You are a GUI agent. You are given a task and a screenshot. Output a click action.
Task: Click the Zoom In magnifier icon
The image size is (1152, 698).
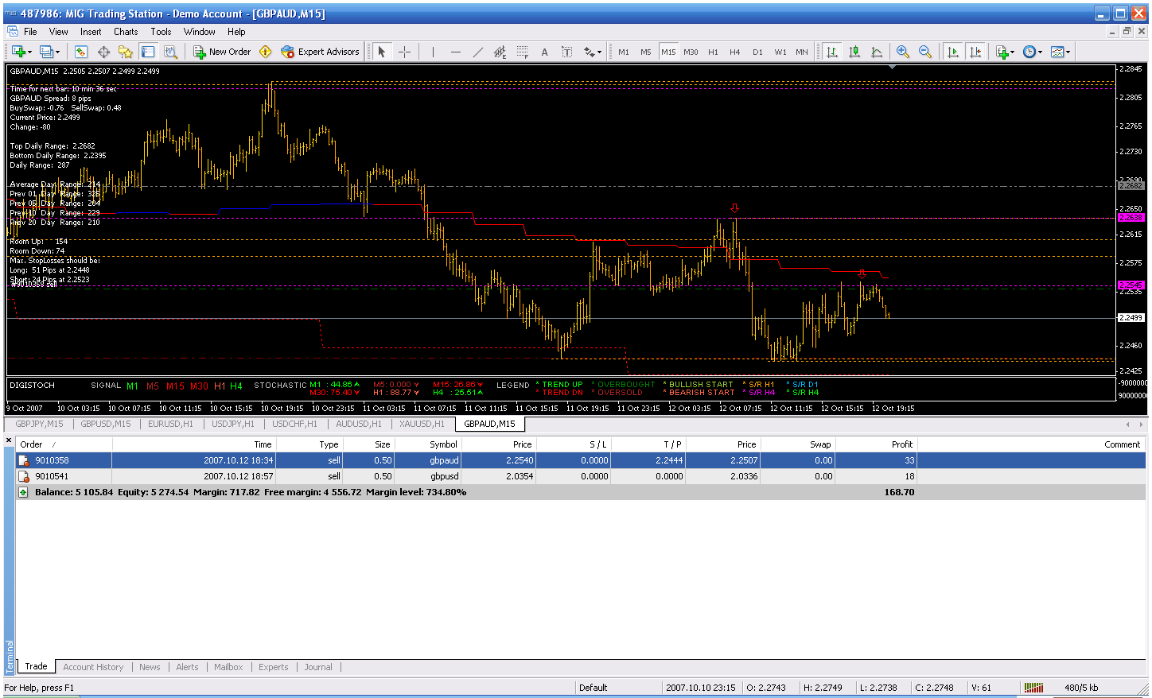coord(903,52)
